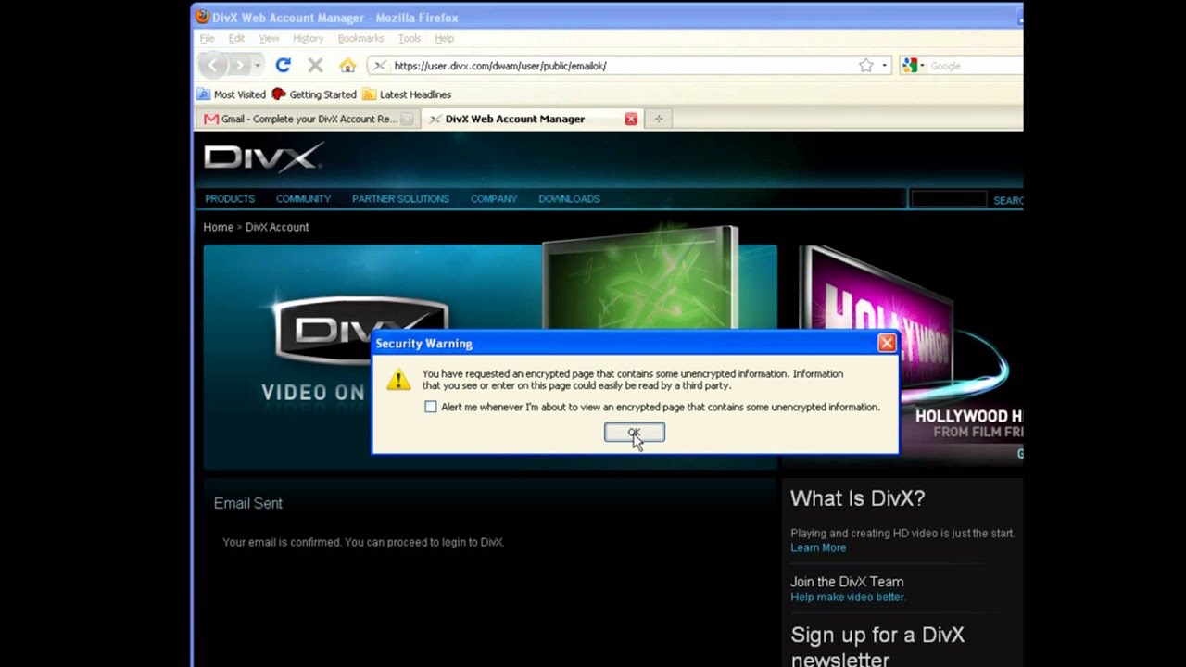1186x667 pixels.
Task: Close the DivX Web Account Manager tab
Action: (631, 119)
